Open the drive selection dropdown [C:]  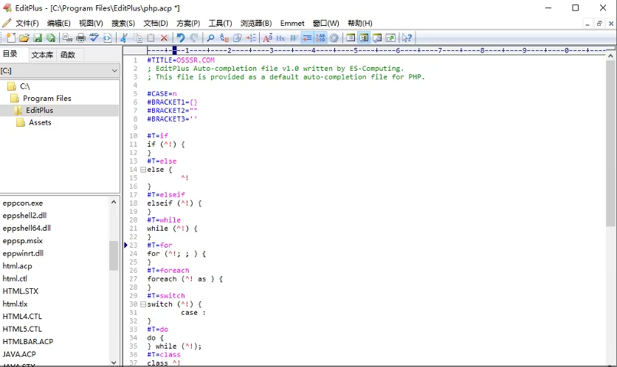[60, 71]
